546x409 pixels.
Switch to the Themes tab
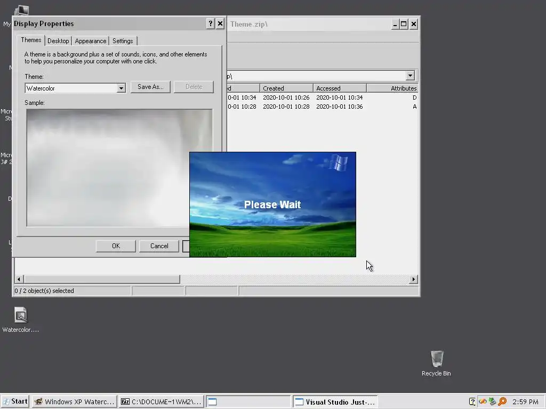coord(31,40)
